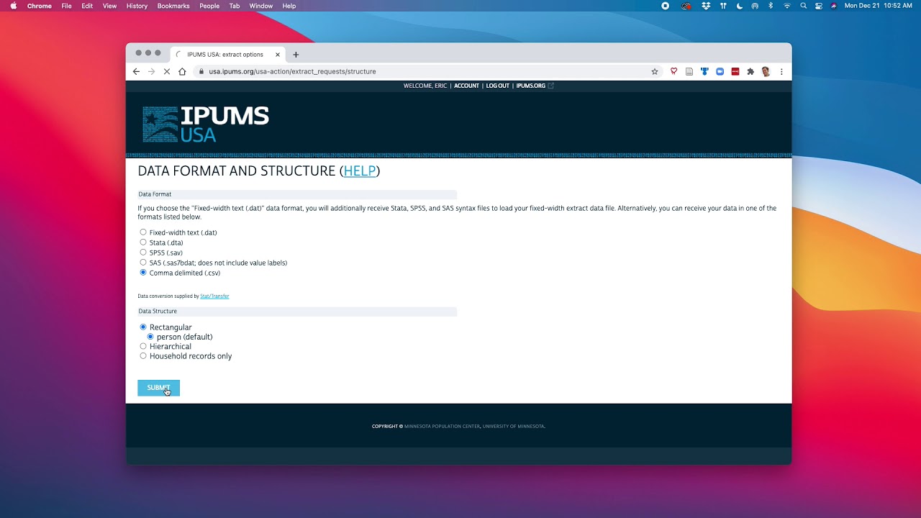Open Siri from menu bar

[x=834, y=6]
